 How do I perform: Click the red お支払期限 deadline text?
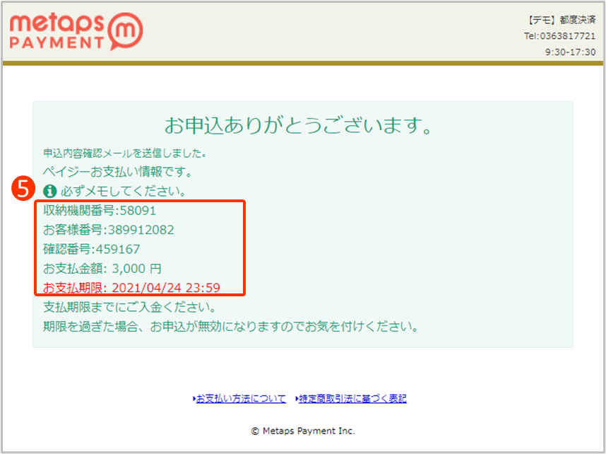point(131,287)
